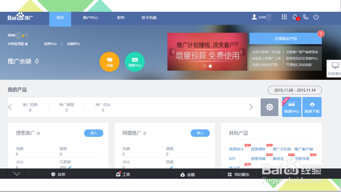Viewport: 341px width, 192px height.
Task: Click the 推广点击 stat value
Action: click(103, 110)
